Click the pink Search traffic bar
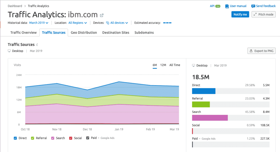Screen dimensions: 280x152 click(210, 118)
